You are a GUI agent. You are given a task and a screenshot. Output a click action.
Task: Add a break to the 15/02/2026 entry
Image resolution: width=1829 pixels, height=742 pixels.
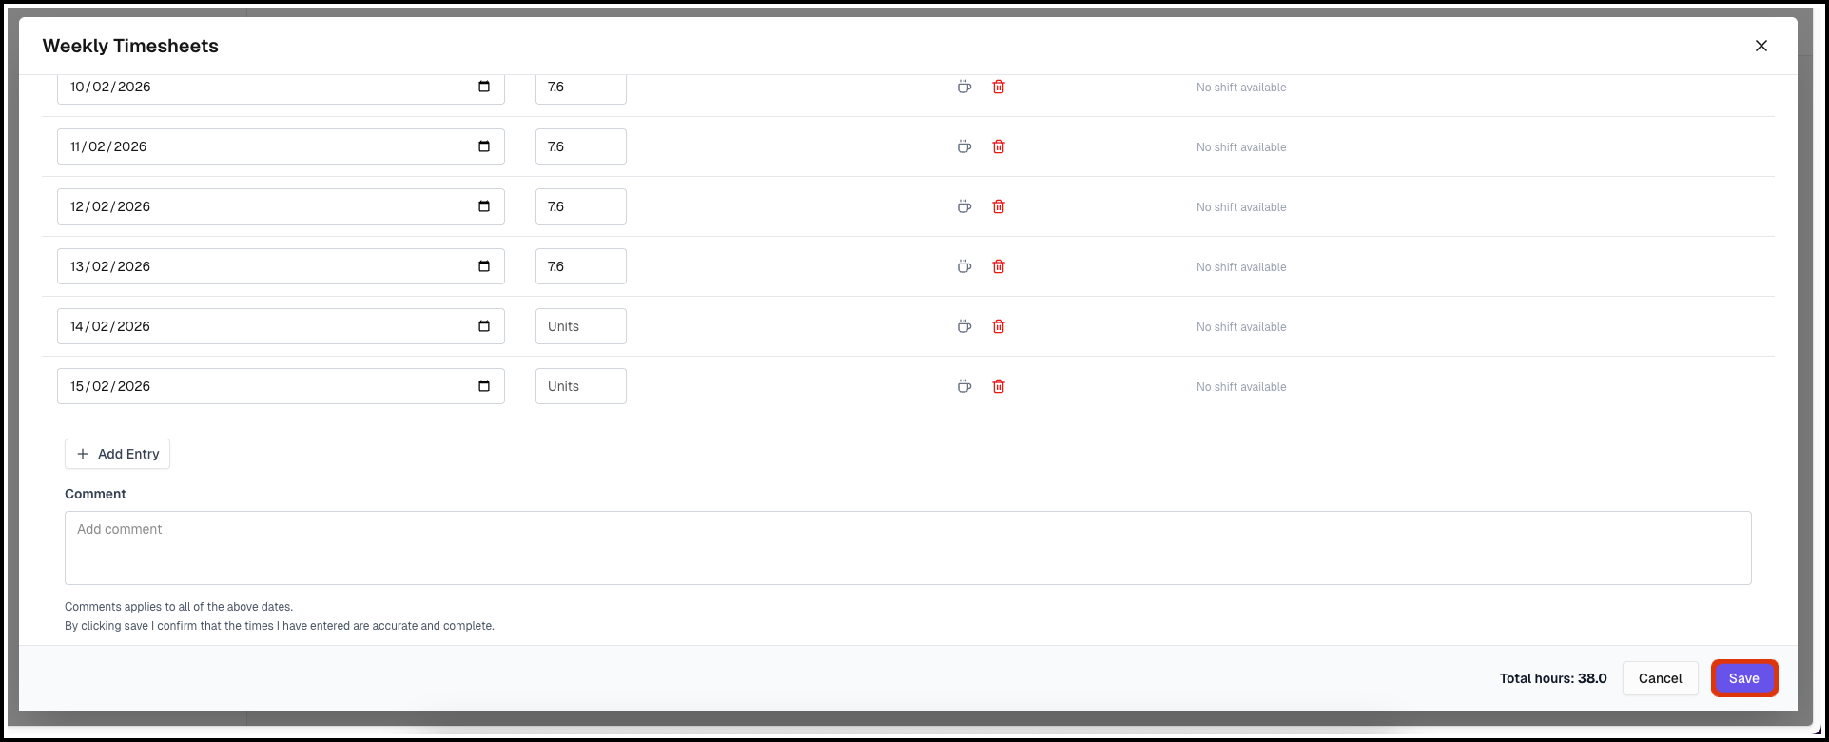point(964,386)
